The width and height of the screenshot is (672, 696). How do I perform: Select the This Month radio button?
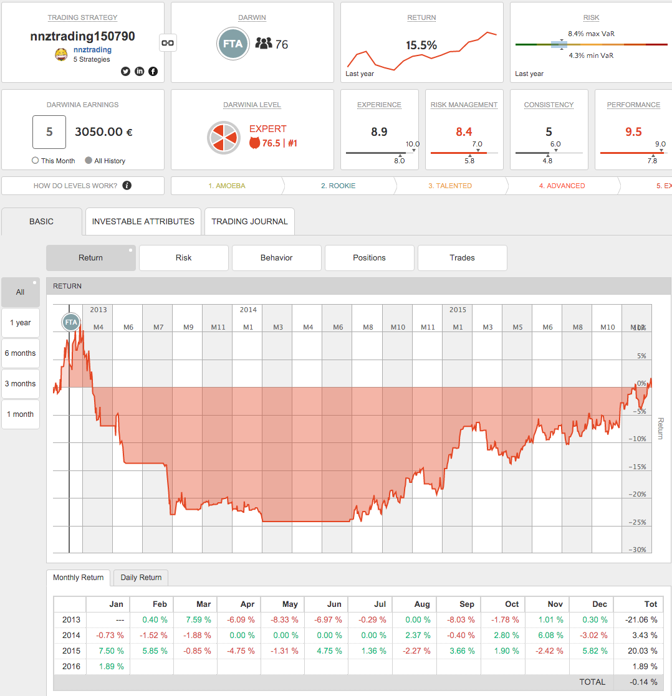pyautogui.click(x=36, y=161)
